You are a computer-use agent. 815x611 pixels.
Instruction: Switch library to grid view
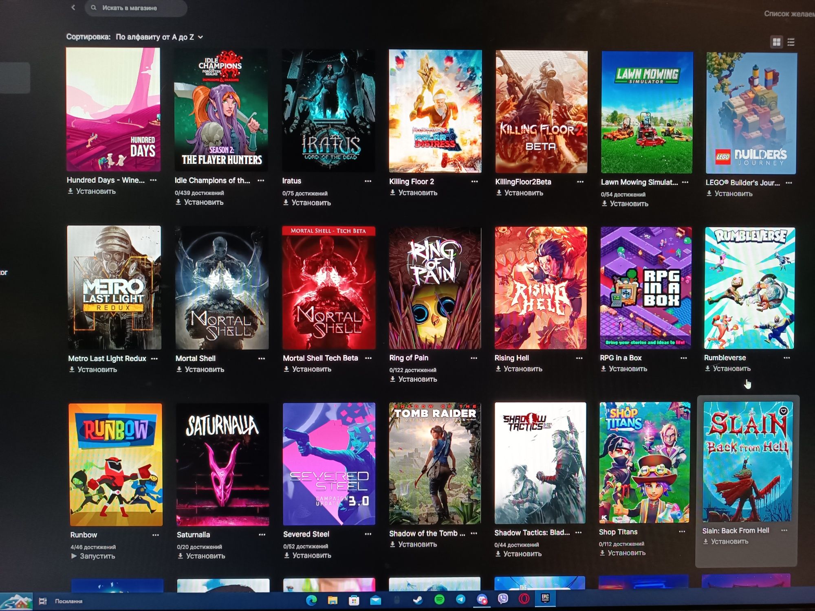click(x=777, y=42)
